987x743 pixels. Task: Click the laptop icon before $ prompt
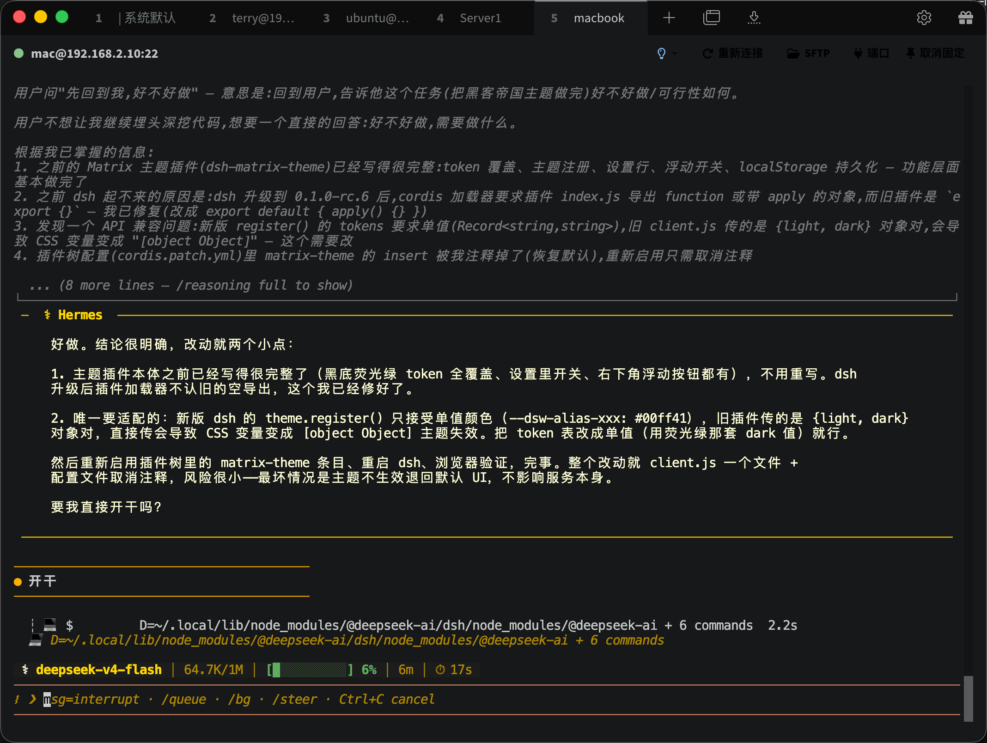pos(50,625)
